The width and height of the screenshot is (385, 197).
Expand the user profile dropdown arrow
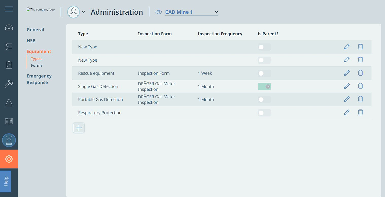coord(83,12)
